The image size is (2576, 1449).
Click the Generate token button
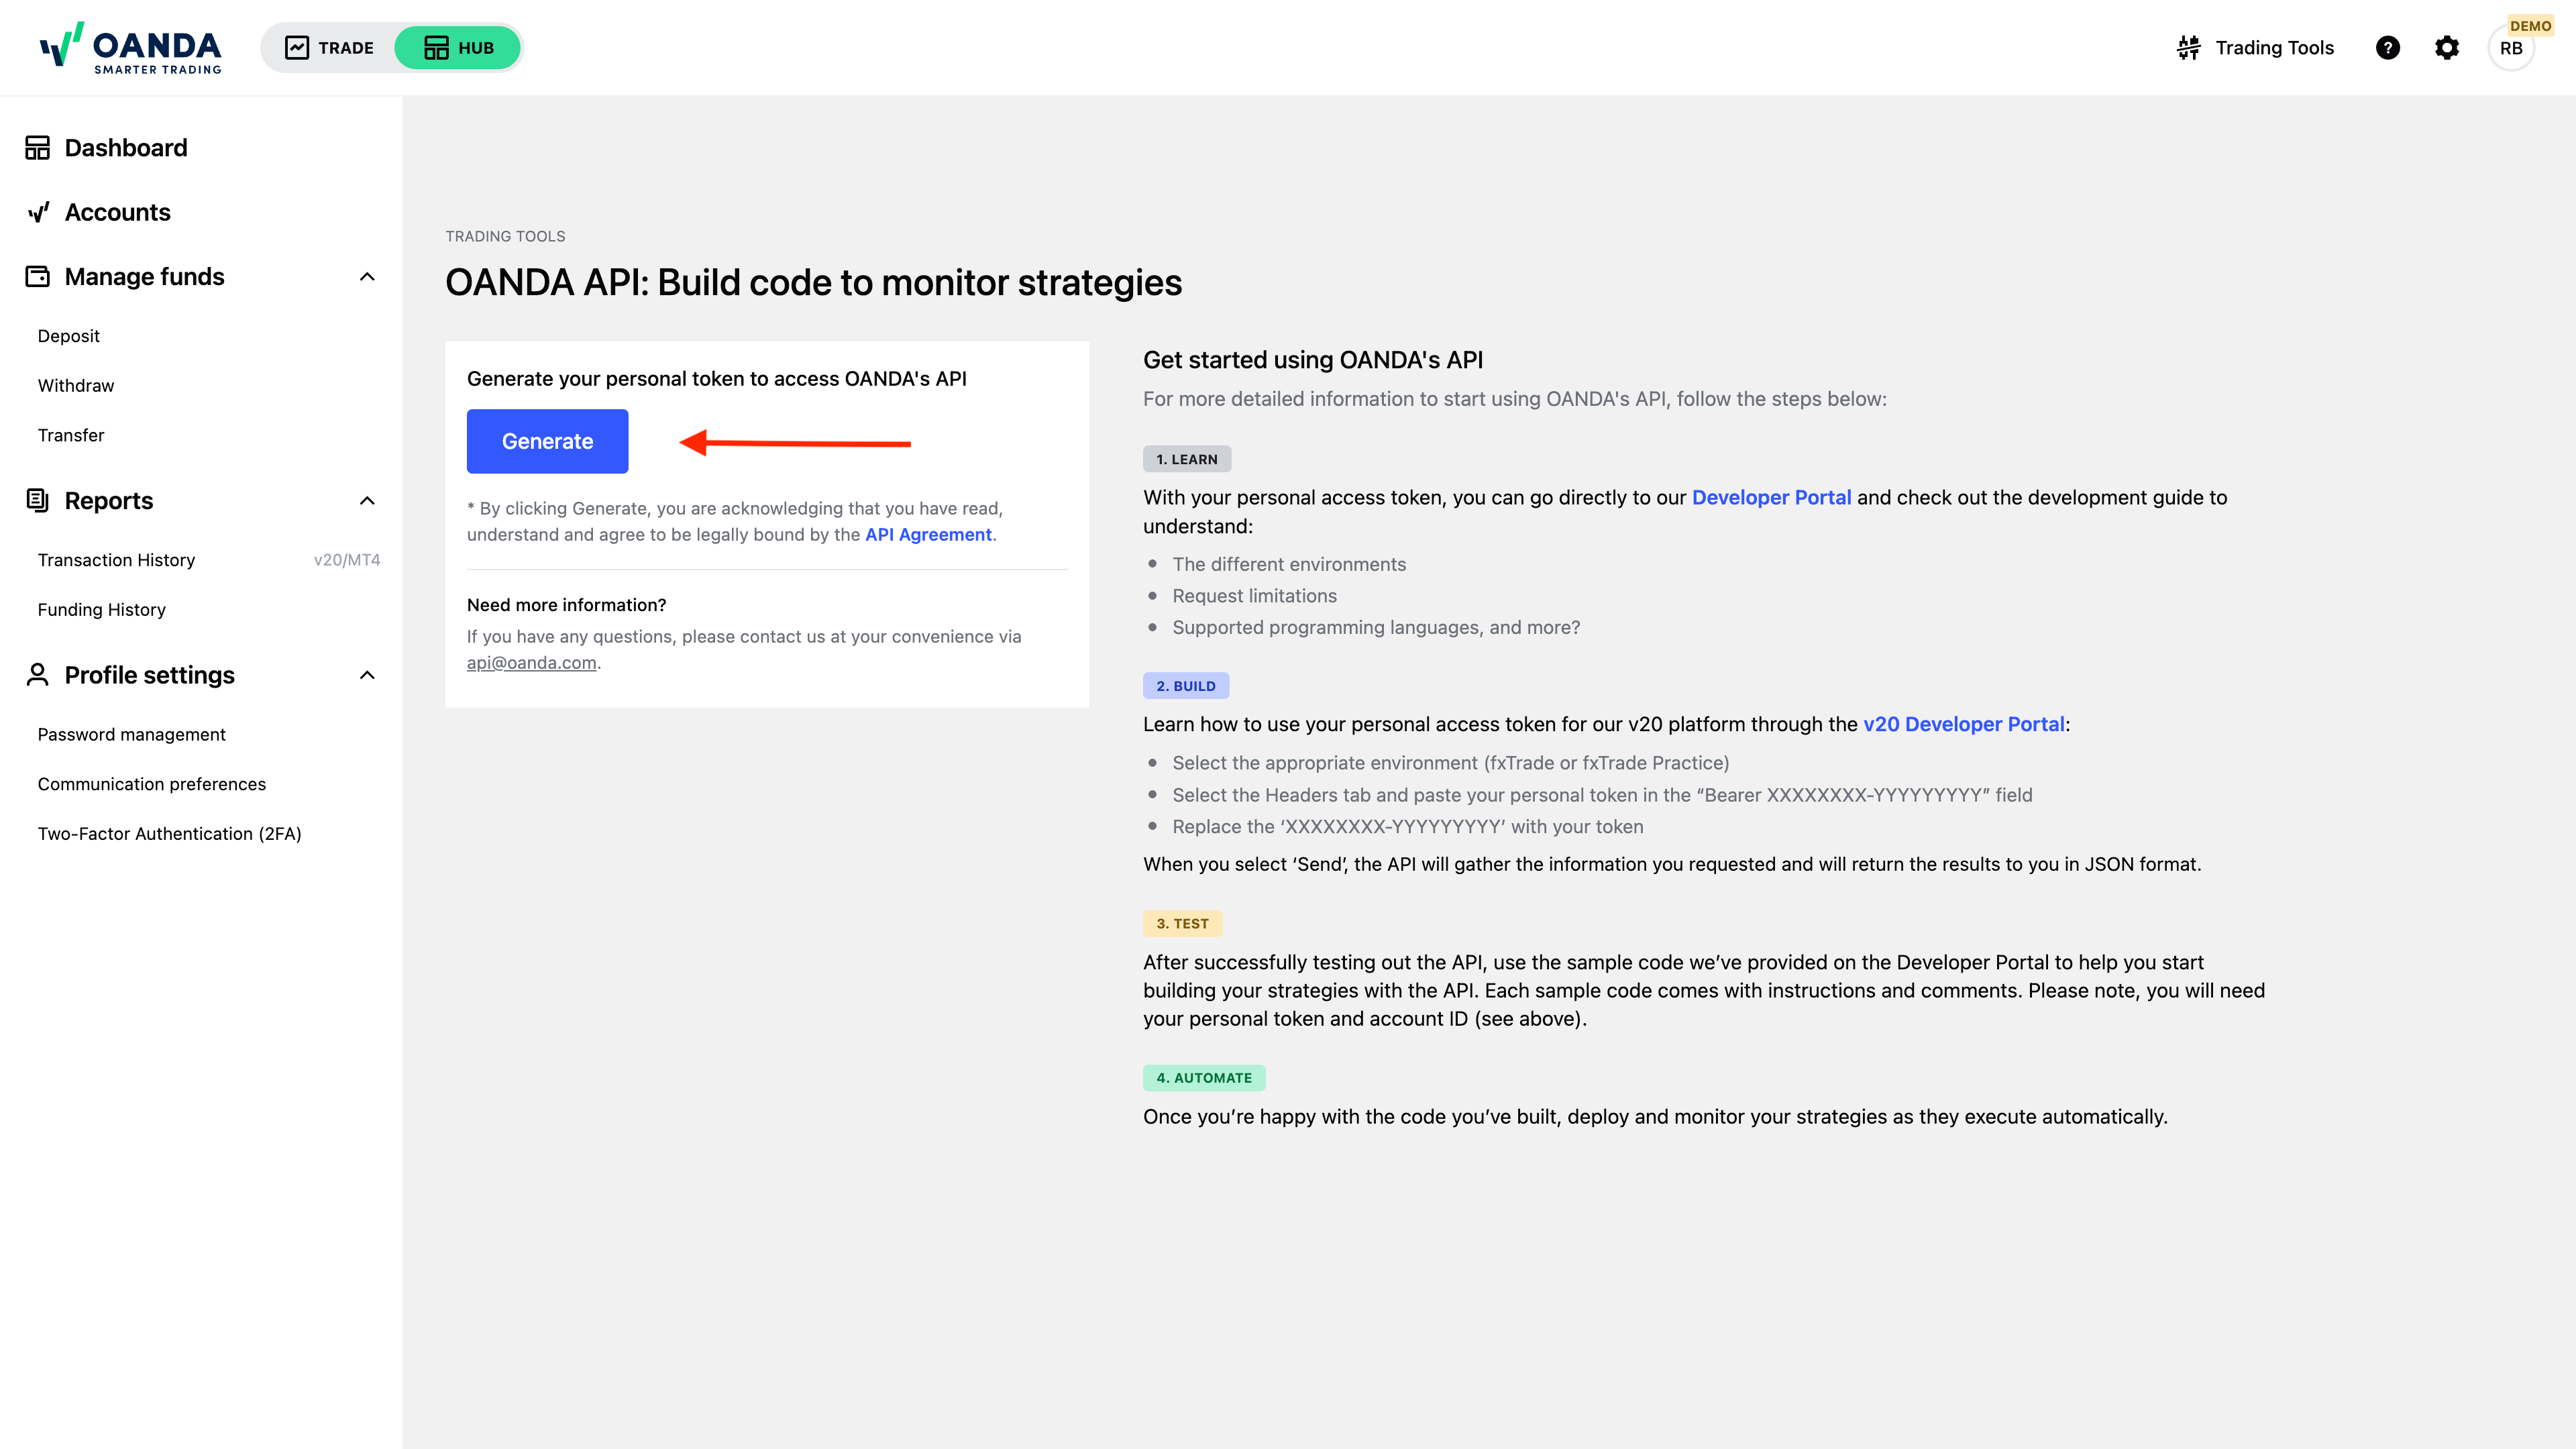[547, 441]
